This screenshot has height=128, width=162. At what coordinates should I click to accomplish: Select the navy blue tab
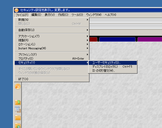click(x=117, y=40)
